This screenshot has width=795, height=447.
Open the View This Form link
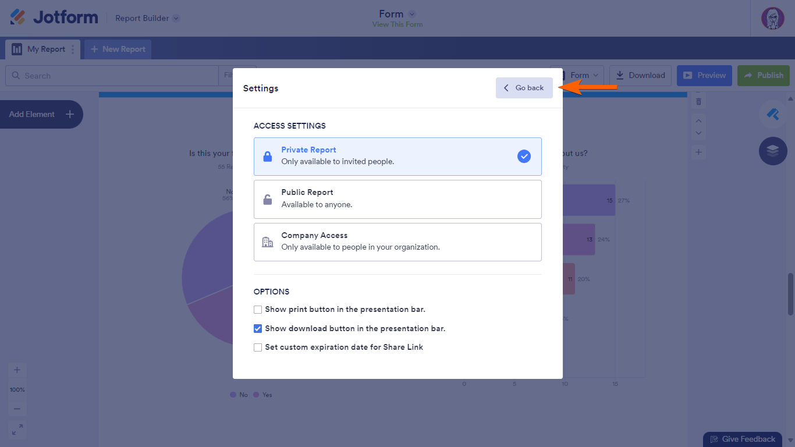click(397, 24)
